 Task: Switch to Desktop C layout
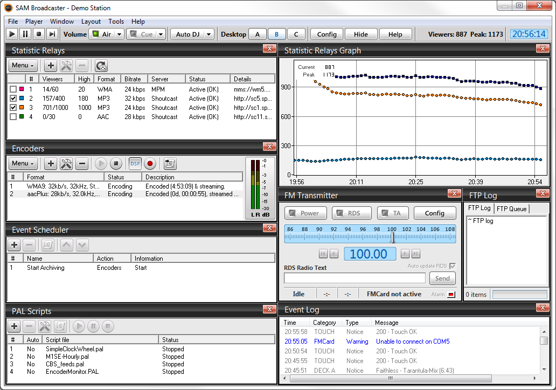296,34
